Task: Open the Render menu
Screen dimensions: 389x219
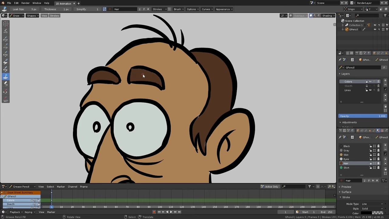Action: click(x=26, y=3)
